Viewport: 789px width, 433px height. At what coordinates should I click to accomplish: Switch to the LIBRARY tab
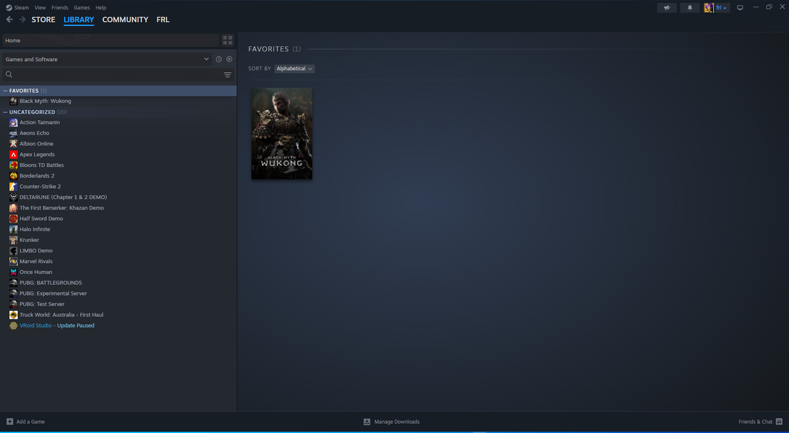(79, 20)
